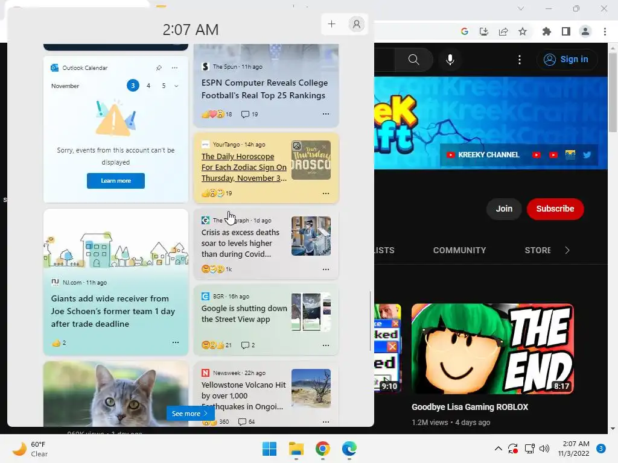Open Chrome tab search dropdown arrow
618x463 pixels.
pos(521,8)
